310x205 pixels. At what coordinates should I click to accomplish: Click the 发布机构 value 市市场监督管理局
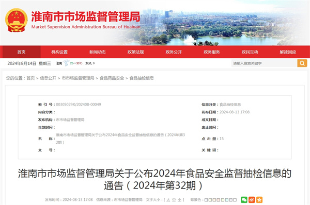tap(70, 119)
